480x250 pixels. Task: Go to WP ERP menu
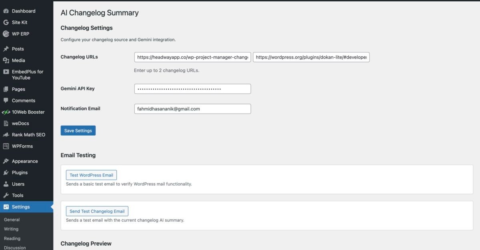pyautogui.click(x=26, y=34)
